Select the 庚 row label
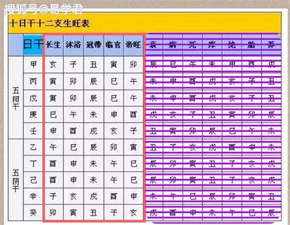290x225 pixels. click(x=33, y=115)
